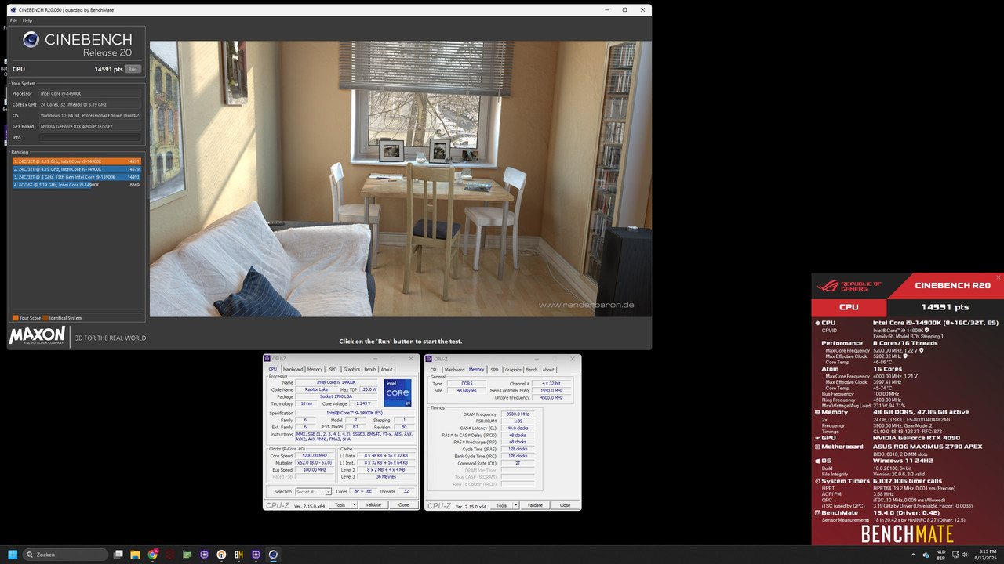Screen dimensions: 1004x564
Task: Expand Tools dropdown arrow in right CPU-Z
Action: tap(515, 505)
